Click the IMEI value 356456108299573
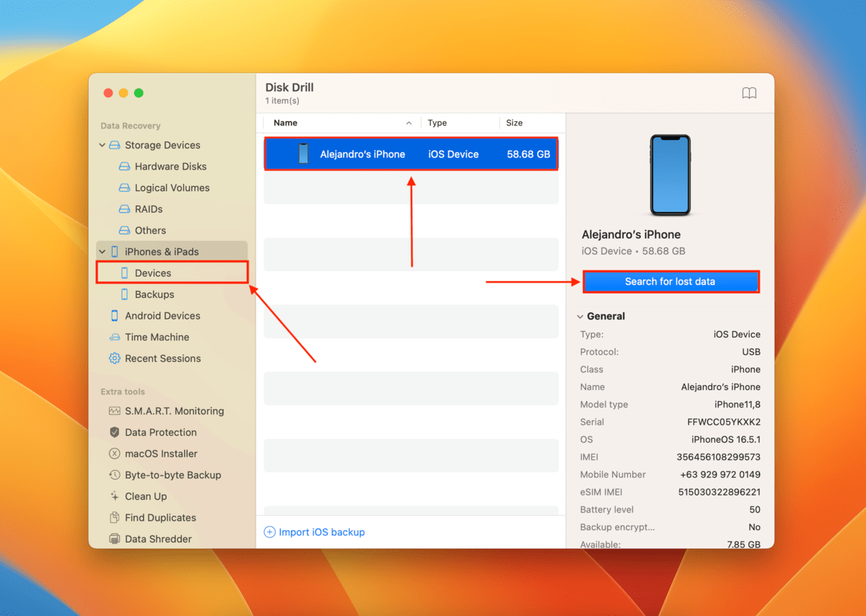This screenshot has height=616, width=866. [x=718, y=457]
